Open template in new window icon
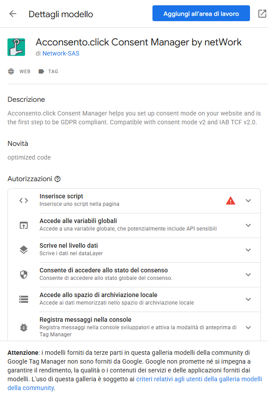This screenshot has height=398, width=268. click(x=262, y=14)
